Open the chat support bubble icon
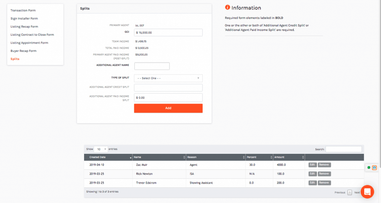Viewport: 381px width, 203px height. point(367,191)
